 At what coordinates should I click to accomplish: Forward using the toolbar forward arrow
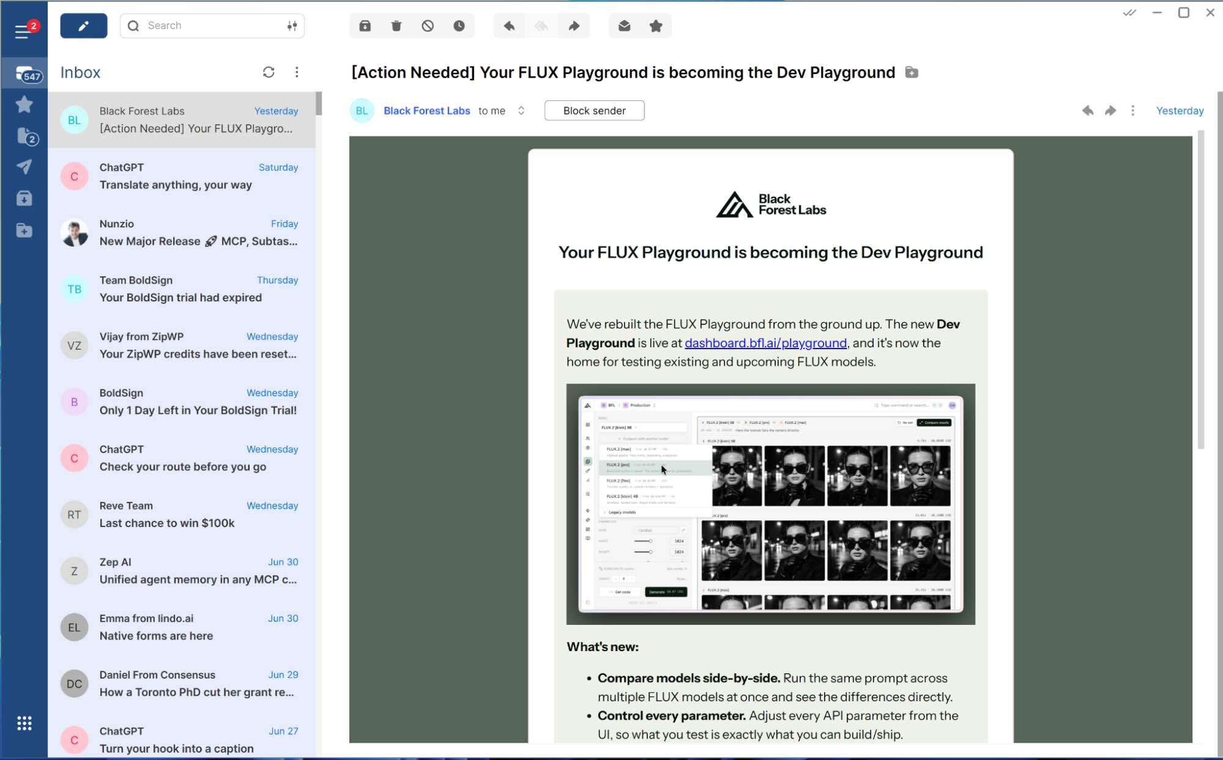pyautogui.click(x=574, y=26)
